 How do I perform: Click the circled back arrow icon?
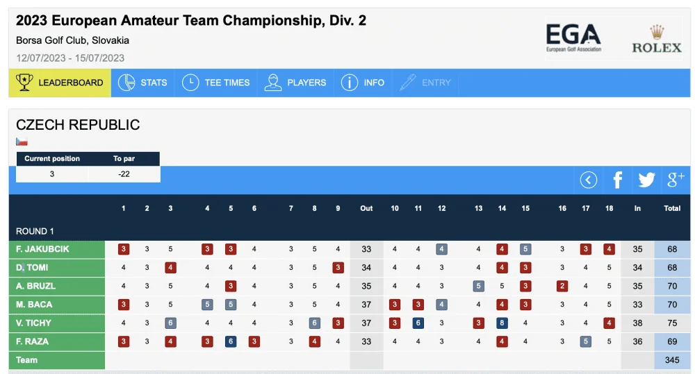point(588,180)
